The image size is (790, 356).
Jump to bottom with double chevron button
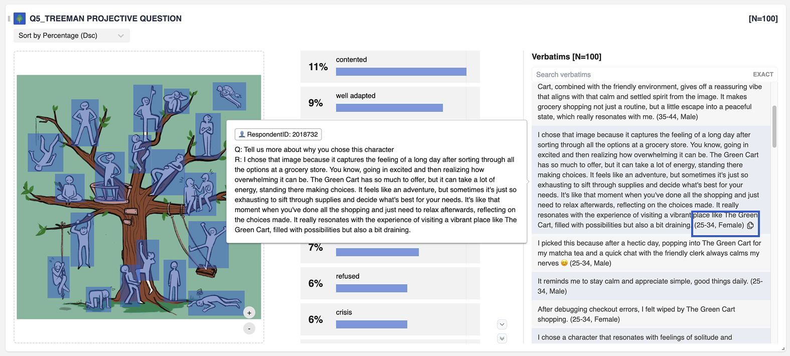[x=502, y=338]
